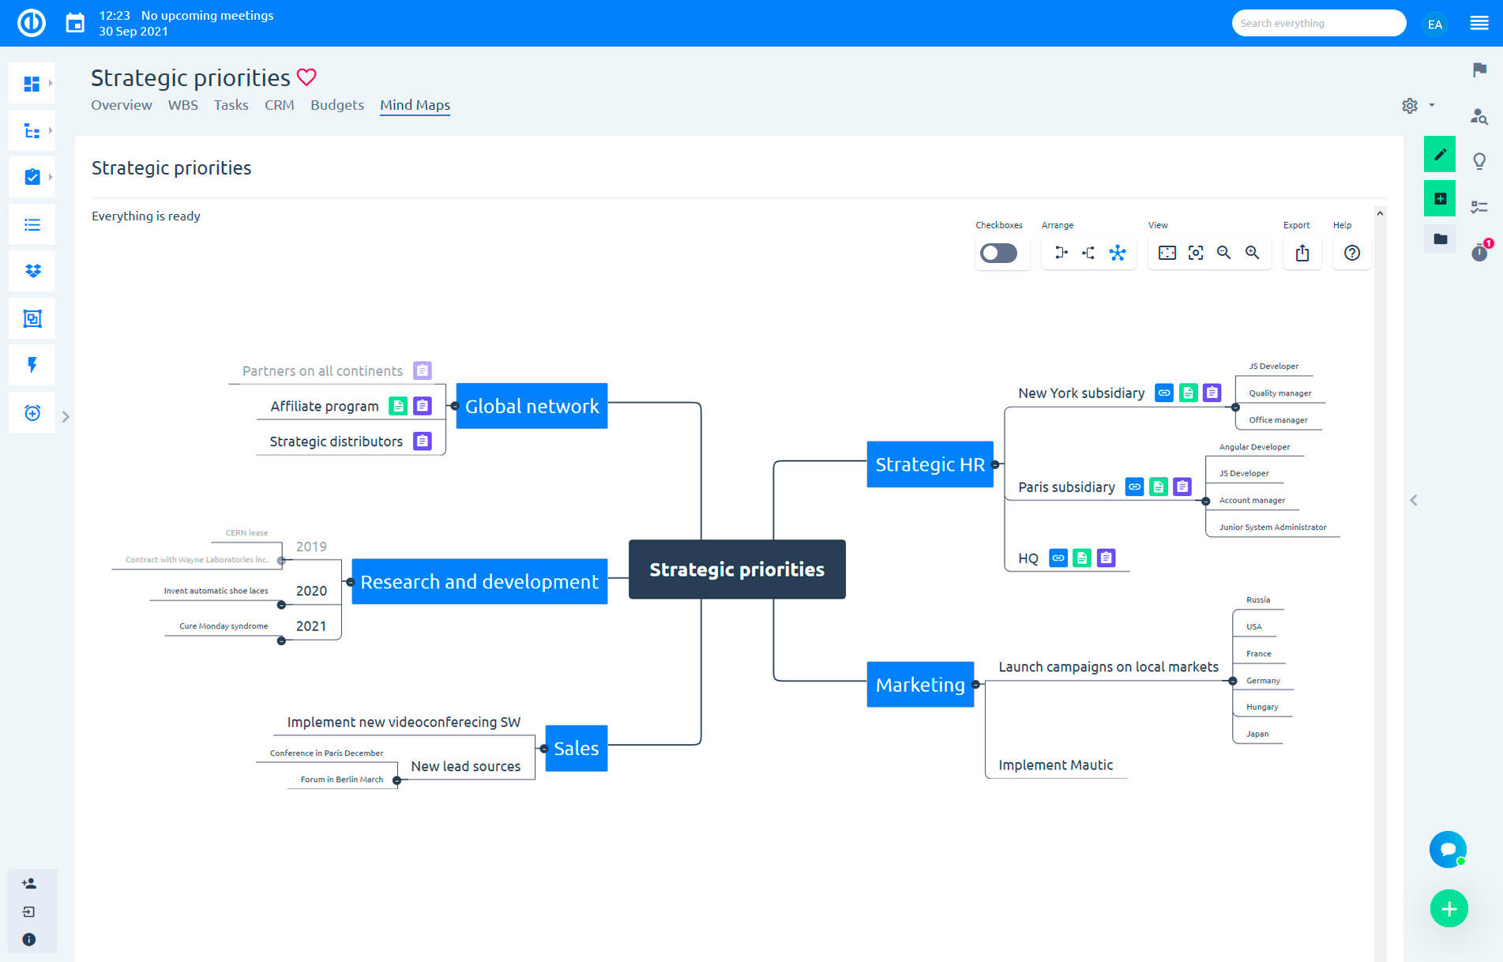Screen dimensions: 1503x962
Task: Toggle the Checkboxes switch
Action: tap(998, 253)
